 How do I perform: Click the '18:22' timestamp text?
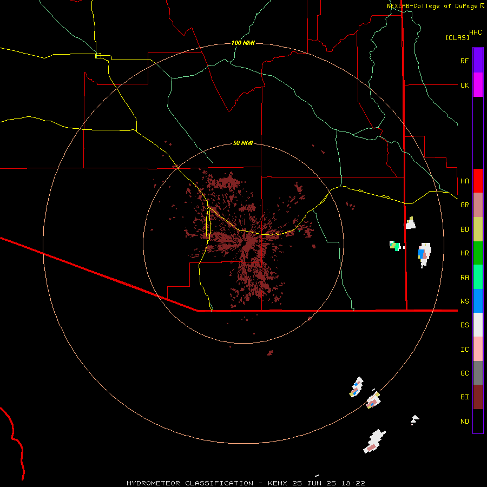[x=352, y=483]
